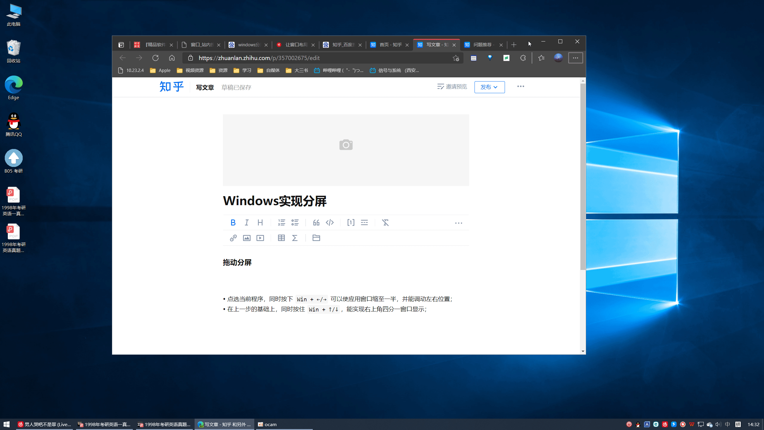Insert a bulleted unordered list
This screenshot has width=764, height=430.
(x=295, y=222)
